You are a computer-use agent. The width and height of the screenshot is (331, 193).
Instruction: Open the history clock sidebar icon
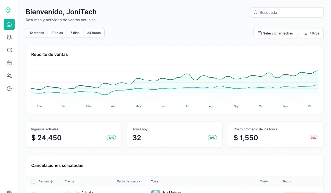pos(9,89)
